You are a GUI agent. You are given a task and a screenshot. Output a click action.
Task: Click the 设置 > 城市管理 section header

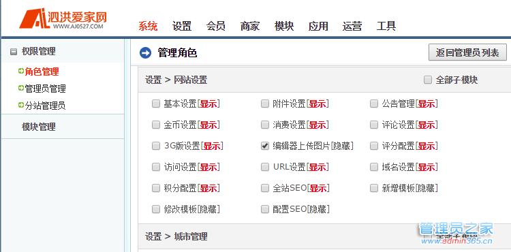176,236
